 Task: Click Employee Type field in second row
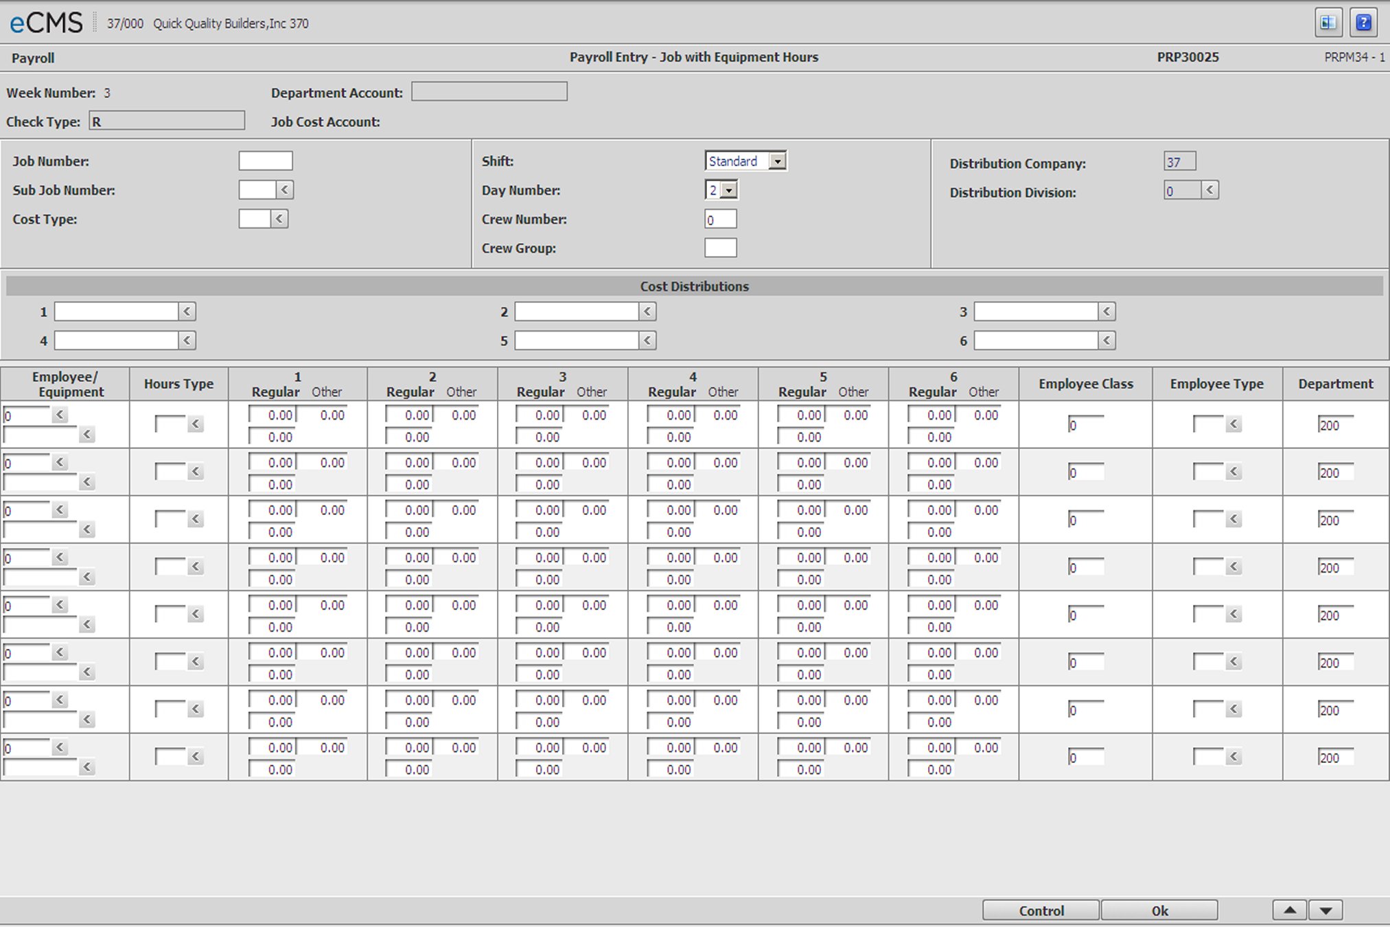(x=1209, y=472)
